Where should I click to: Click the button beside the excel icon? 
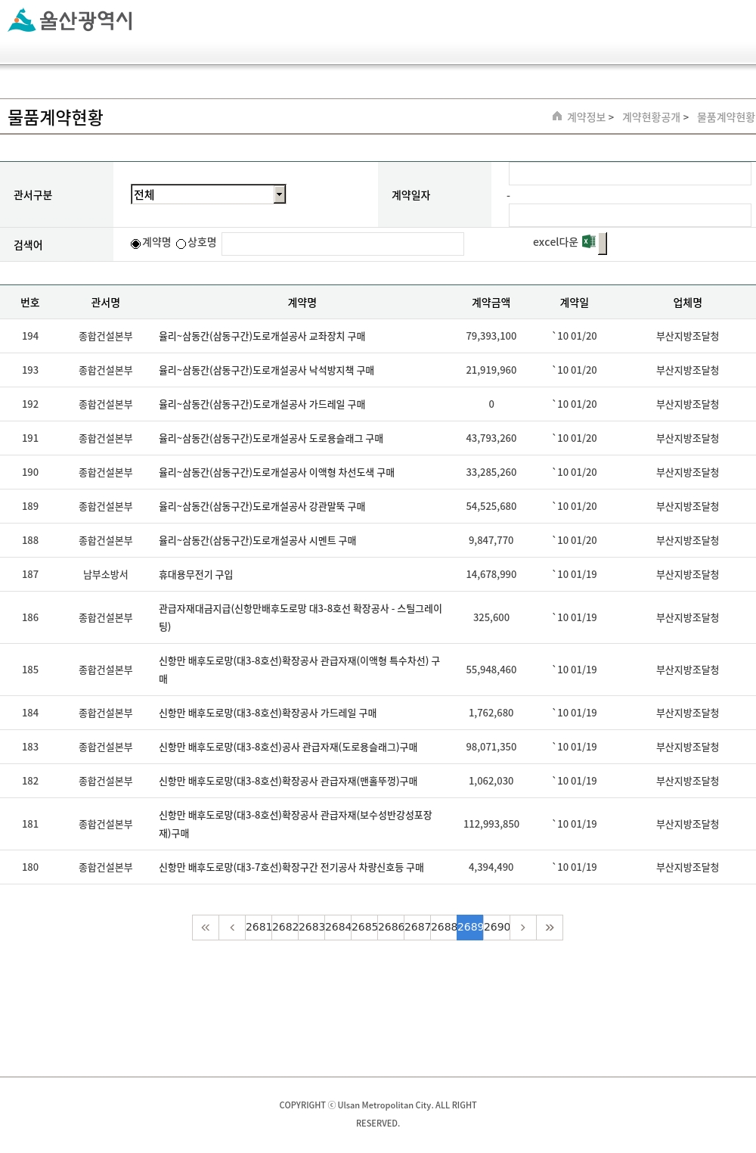tap(603, 244)
